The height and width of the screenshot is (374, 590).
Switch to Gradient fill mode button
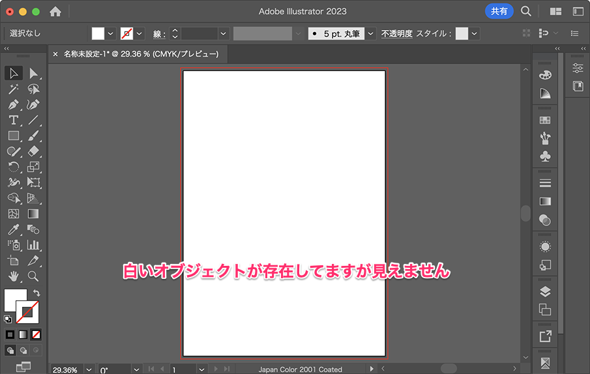tap(23, 334)
